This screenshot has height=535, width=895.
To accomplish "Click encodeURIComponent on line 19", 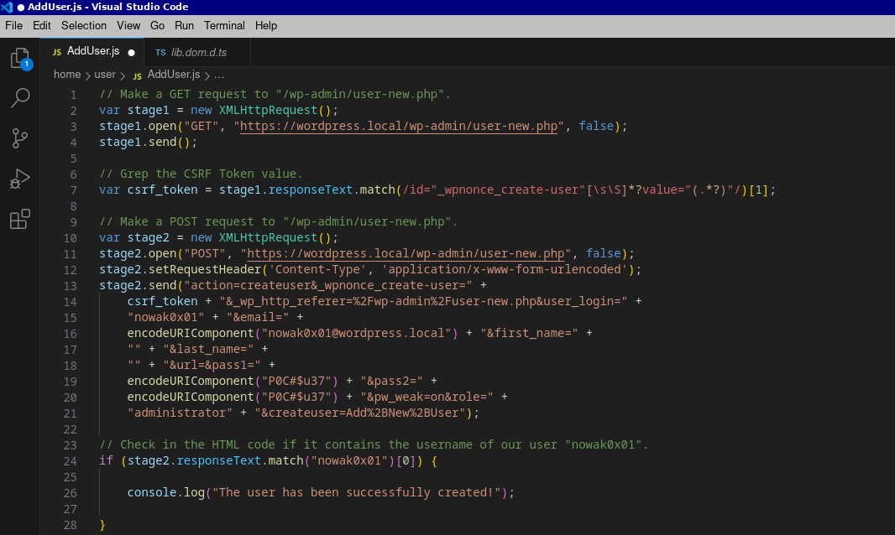I will pos(191,381).
